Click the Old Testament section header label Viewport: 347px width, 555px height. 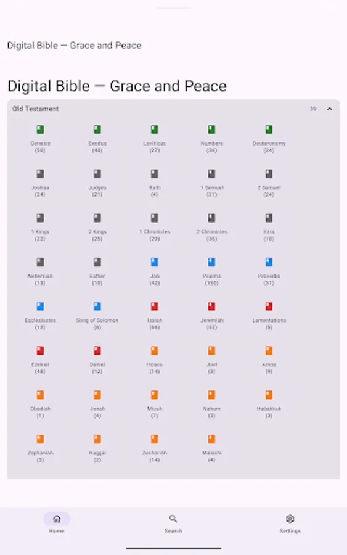click(35, 109)
